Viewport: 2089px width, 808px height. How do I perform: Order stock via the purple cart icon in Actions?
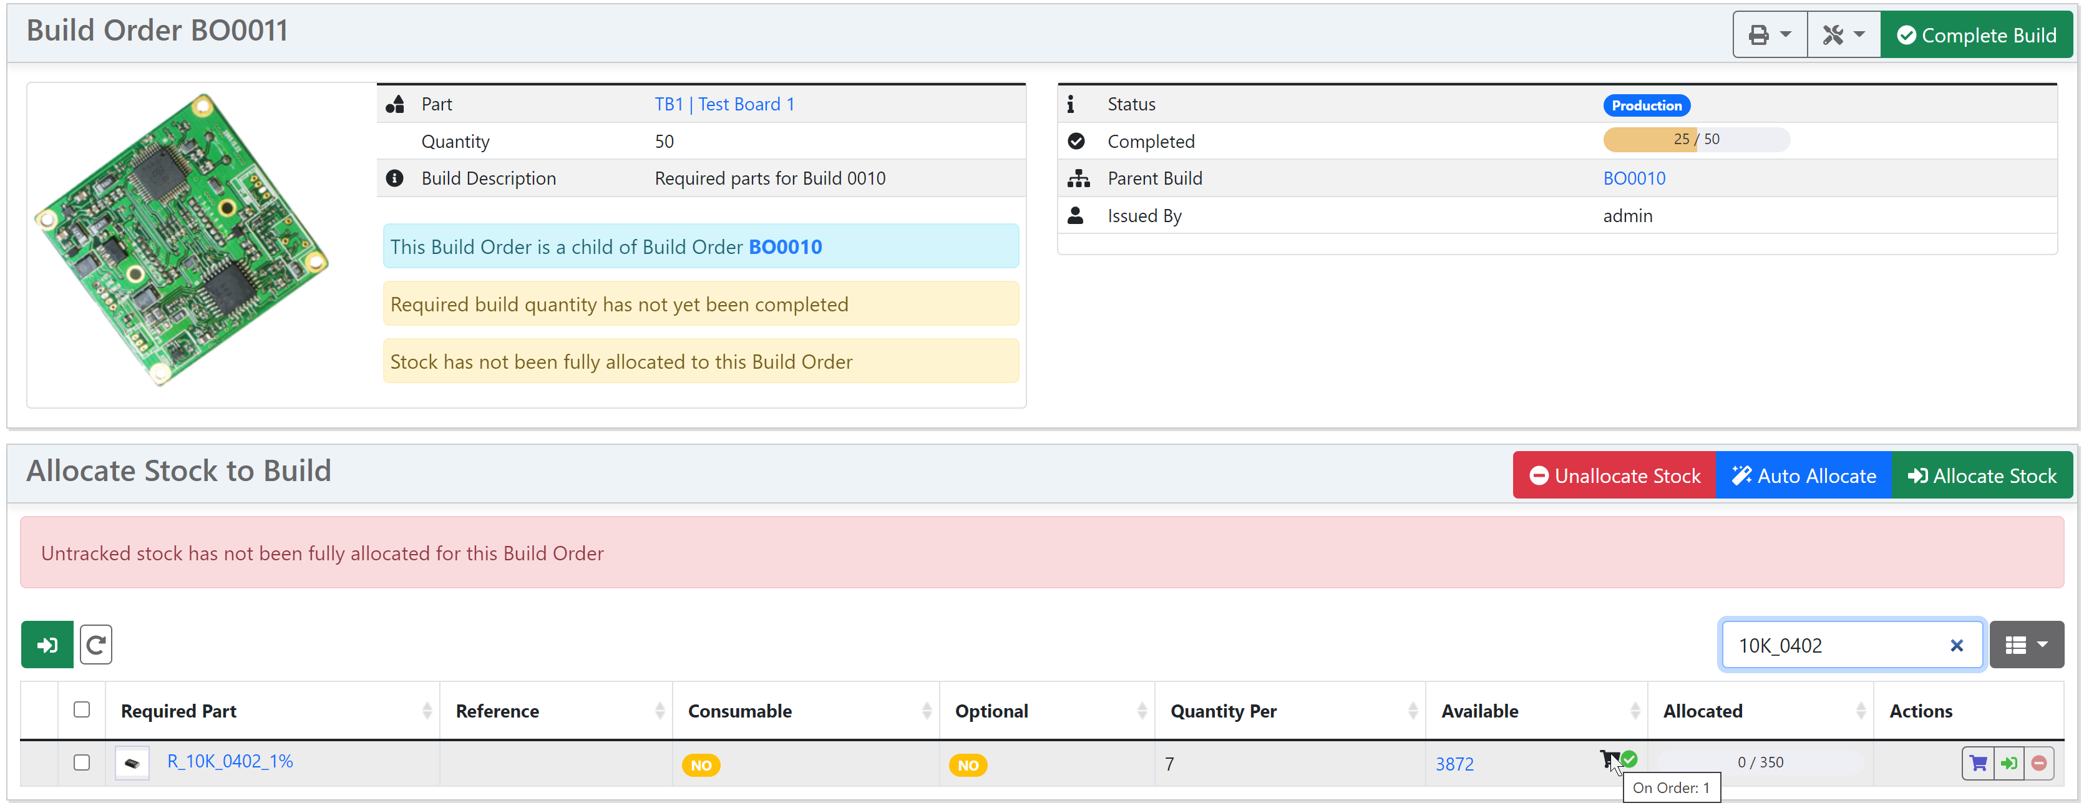click(x=1978, y=762)
